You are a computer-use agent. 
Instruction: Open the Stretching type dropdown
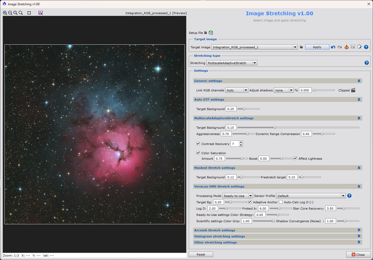pyautogui.click(x=232, y=63)
